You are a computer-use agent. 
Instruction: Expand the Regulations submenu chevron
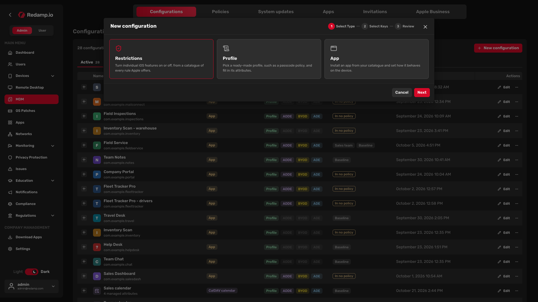pyautogui.click(x=53, y=216)
